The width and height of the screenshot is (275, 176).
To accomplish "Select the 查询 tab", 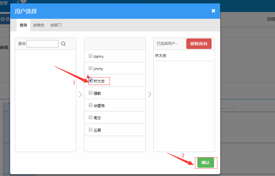I will [x=23, y=25].
